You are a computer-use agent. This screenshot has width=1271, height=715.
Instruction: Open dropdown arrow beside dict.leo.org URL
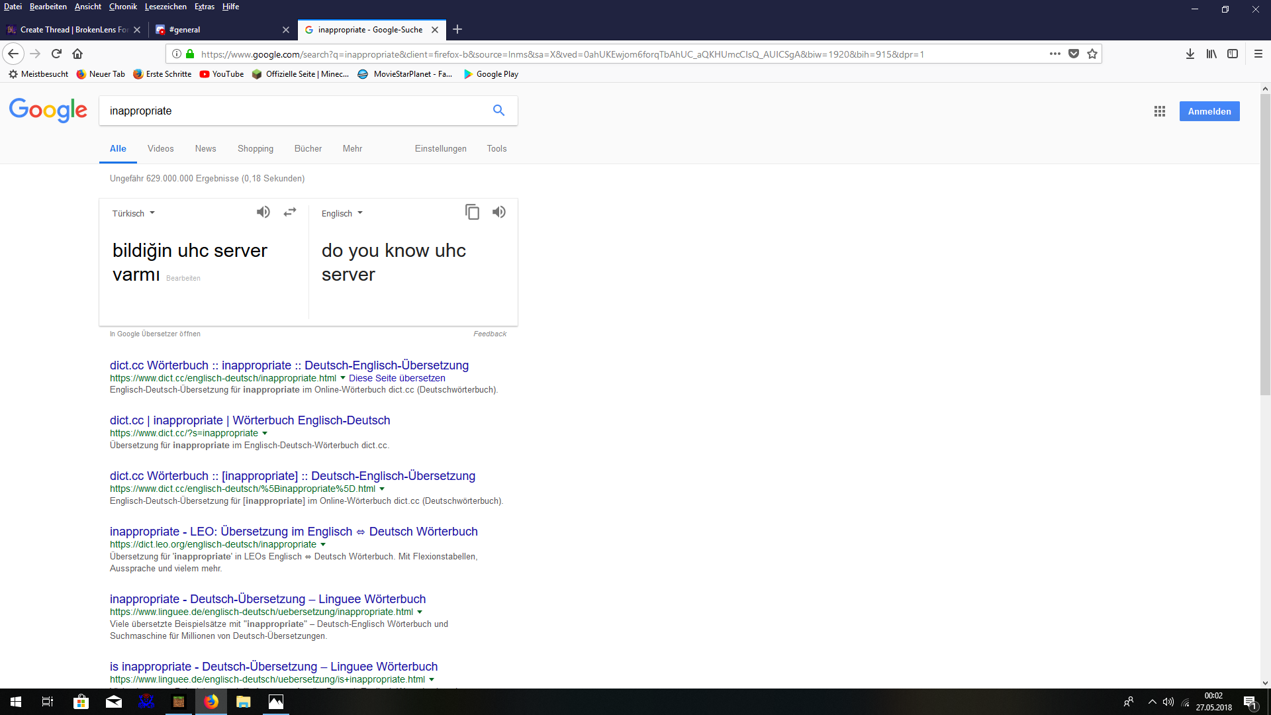323,545
